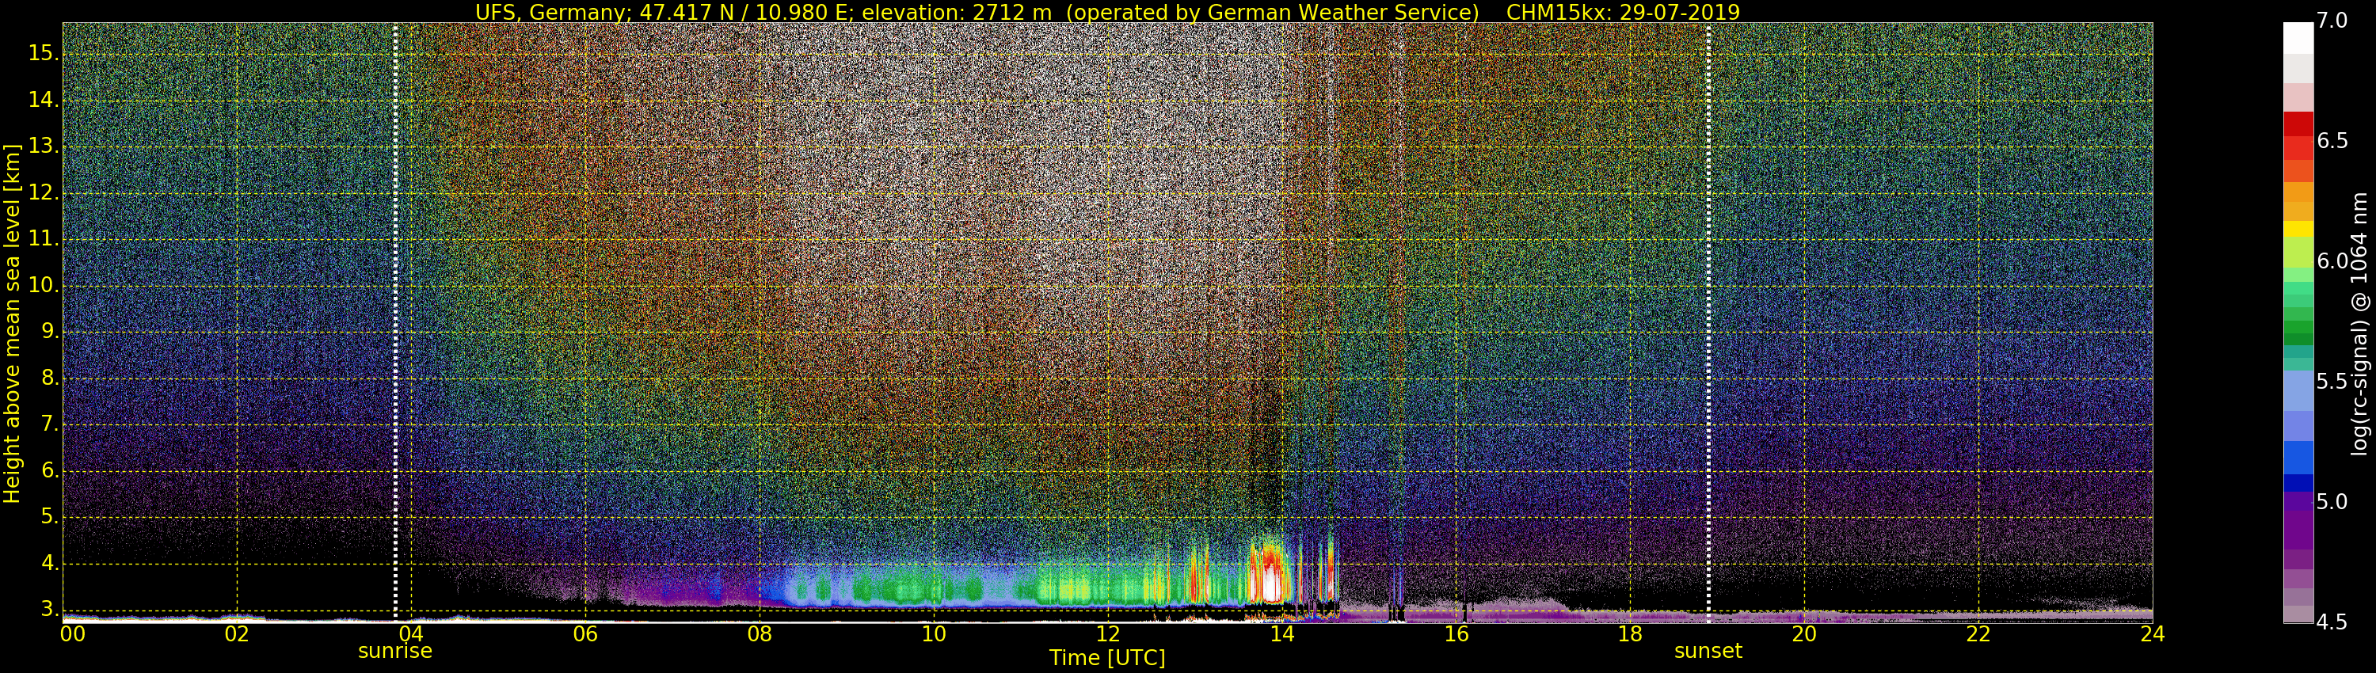The height and width of the screenshot is (673, 2376).
Task: Click the '04' time axis tick label
Action: [x=411, y=634]
